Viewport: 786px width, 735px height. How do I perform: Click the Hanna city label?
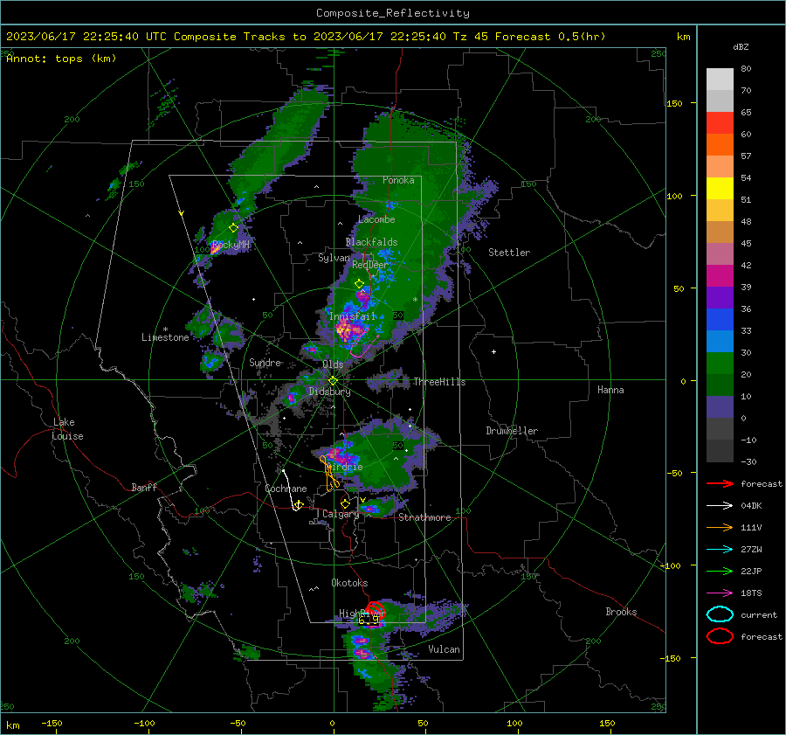610,390
